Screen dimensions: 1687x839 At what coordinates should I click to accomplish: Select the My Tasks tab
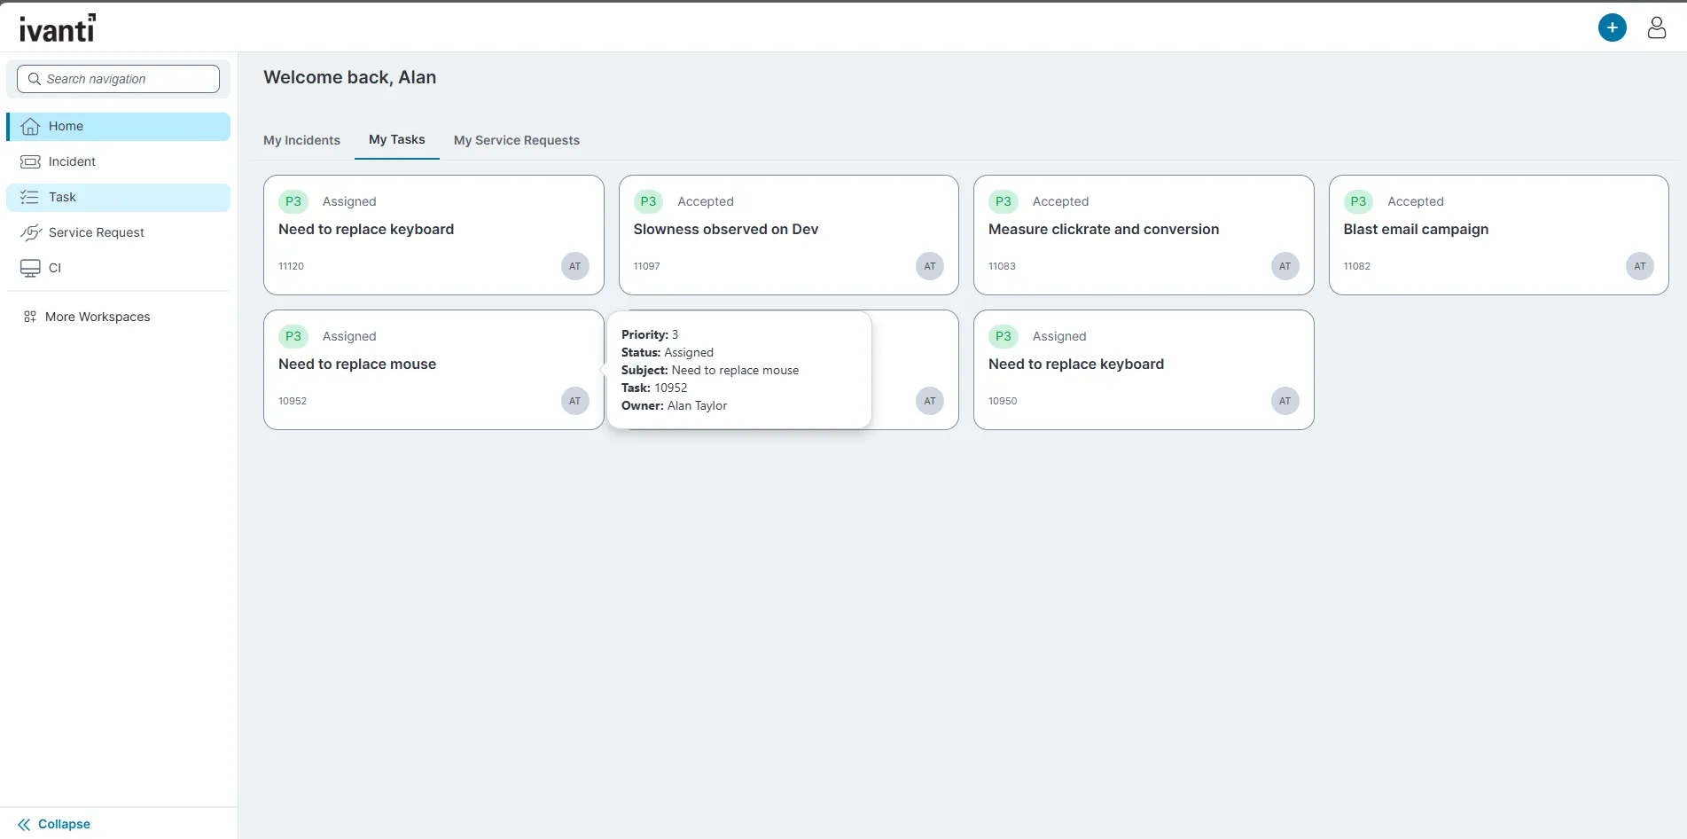[397, 139]
